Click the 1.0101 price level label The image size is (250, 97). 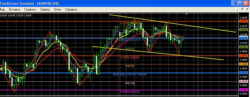pyautogui.click(x=243, y=47)
